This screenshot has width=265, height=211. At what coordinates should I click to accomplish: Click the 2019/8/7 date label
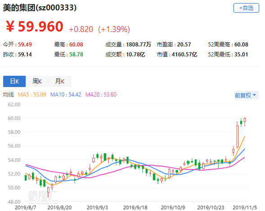pyautogui.click(x=26, y=207)
